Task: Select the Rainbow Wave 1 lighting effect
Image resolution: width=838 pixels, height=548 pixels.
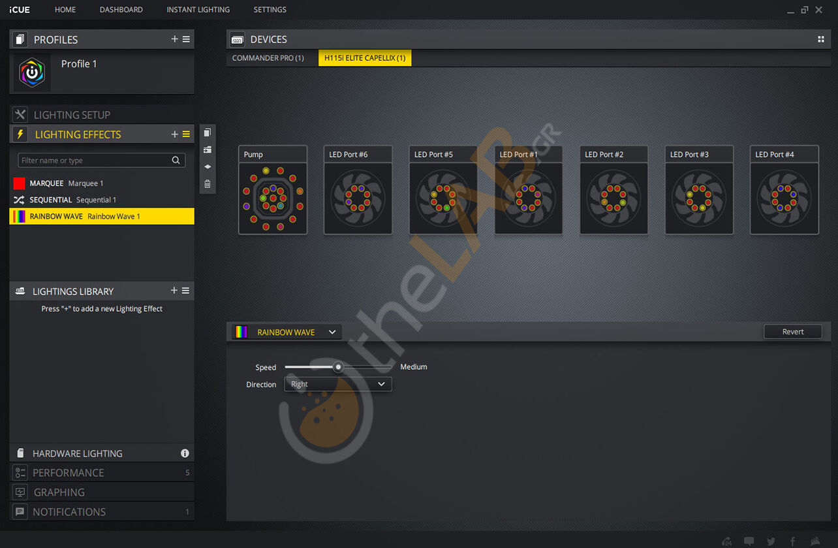Action: click(x=102, y=216)
